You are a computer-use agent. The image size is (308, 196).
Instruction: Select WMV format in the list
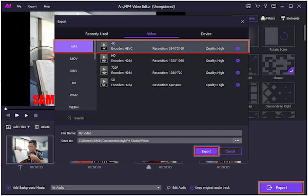(x=74, y=95)
